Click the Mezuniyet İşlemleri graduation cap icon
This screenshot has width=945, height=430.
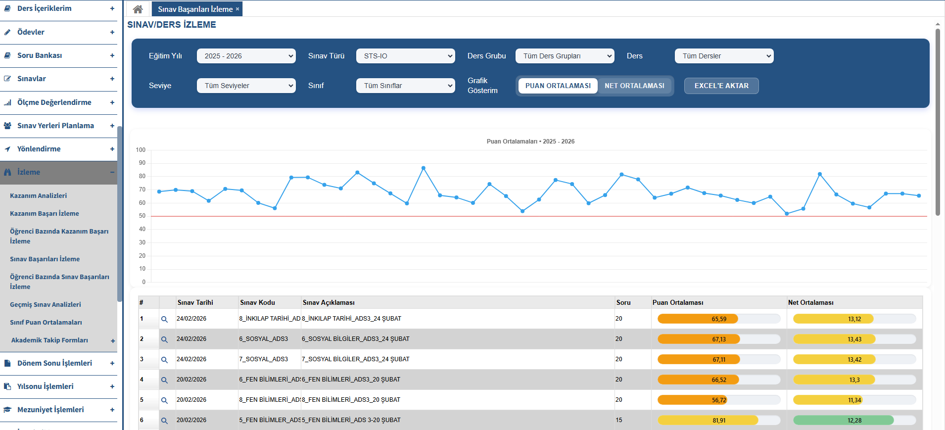click(x=7, y=410)
